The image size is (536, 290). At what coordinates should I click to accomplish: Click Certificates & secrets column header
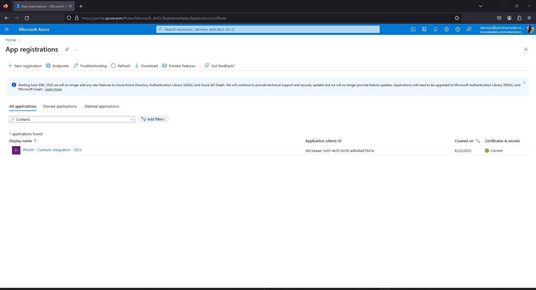pyautogui.click(x=502, y=141)
